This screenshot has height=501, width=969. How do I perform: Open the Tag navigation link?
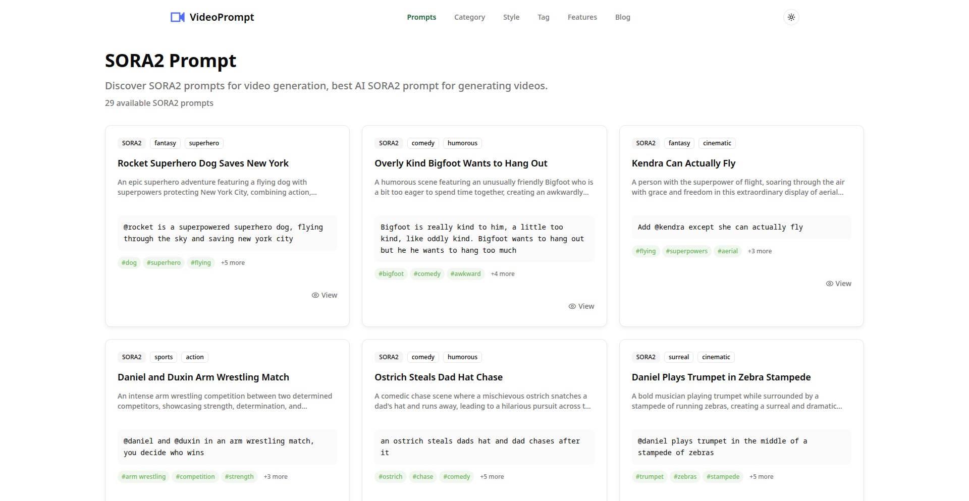point(543,17)
